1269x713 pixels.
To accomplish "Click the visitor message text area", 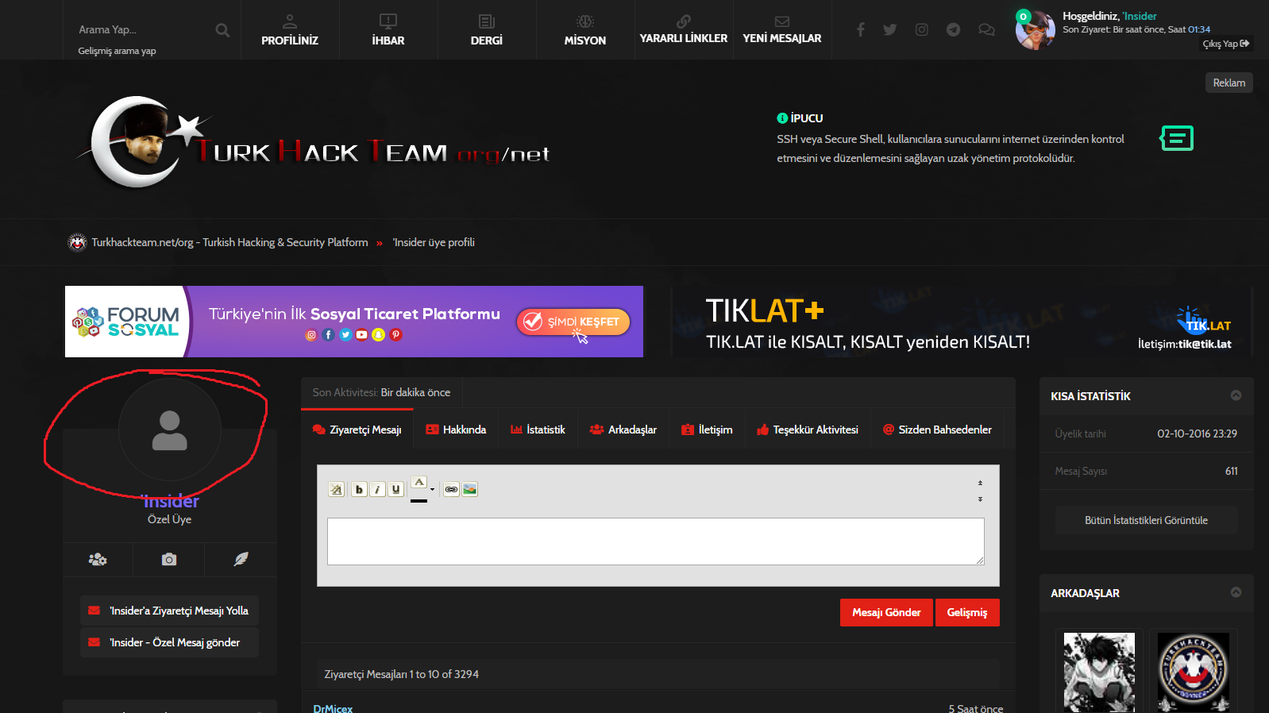I will (656, 541).
